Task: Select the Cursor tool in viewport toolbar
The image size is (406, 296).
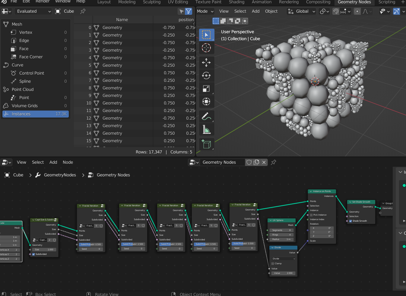Action: [206, 48]
